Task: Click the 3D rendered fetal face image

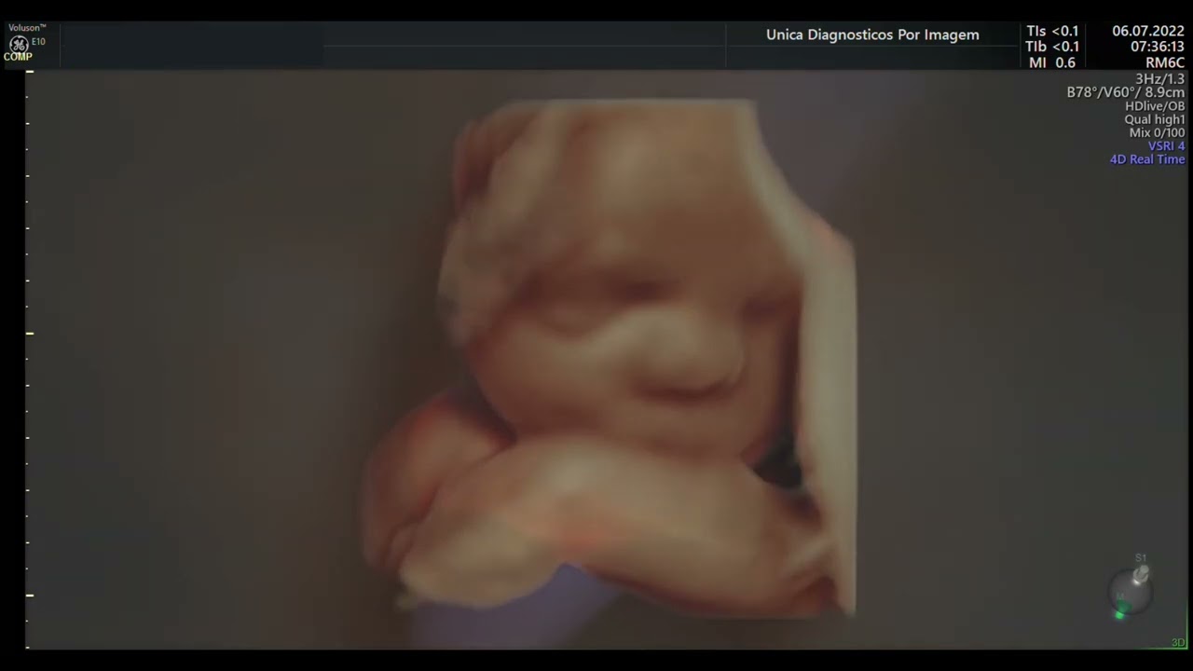Action: point(610,359)
